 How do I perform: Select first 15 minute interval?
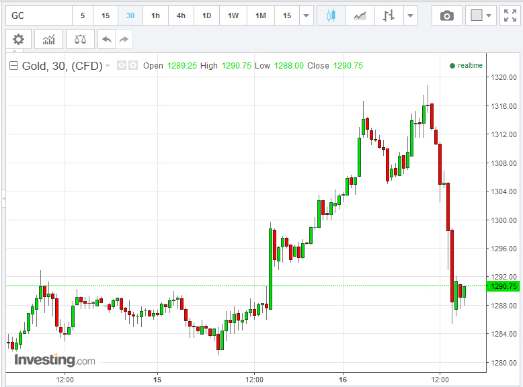pos(106,15)
